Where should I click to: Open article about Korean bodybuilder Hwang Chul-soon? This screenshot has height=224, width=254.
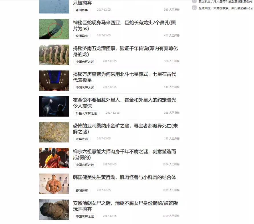(124, 177)
